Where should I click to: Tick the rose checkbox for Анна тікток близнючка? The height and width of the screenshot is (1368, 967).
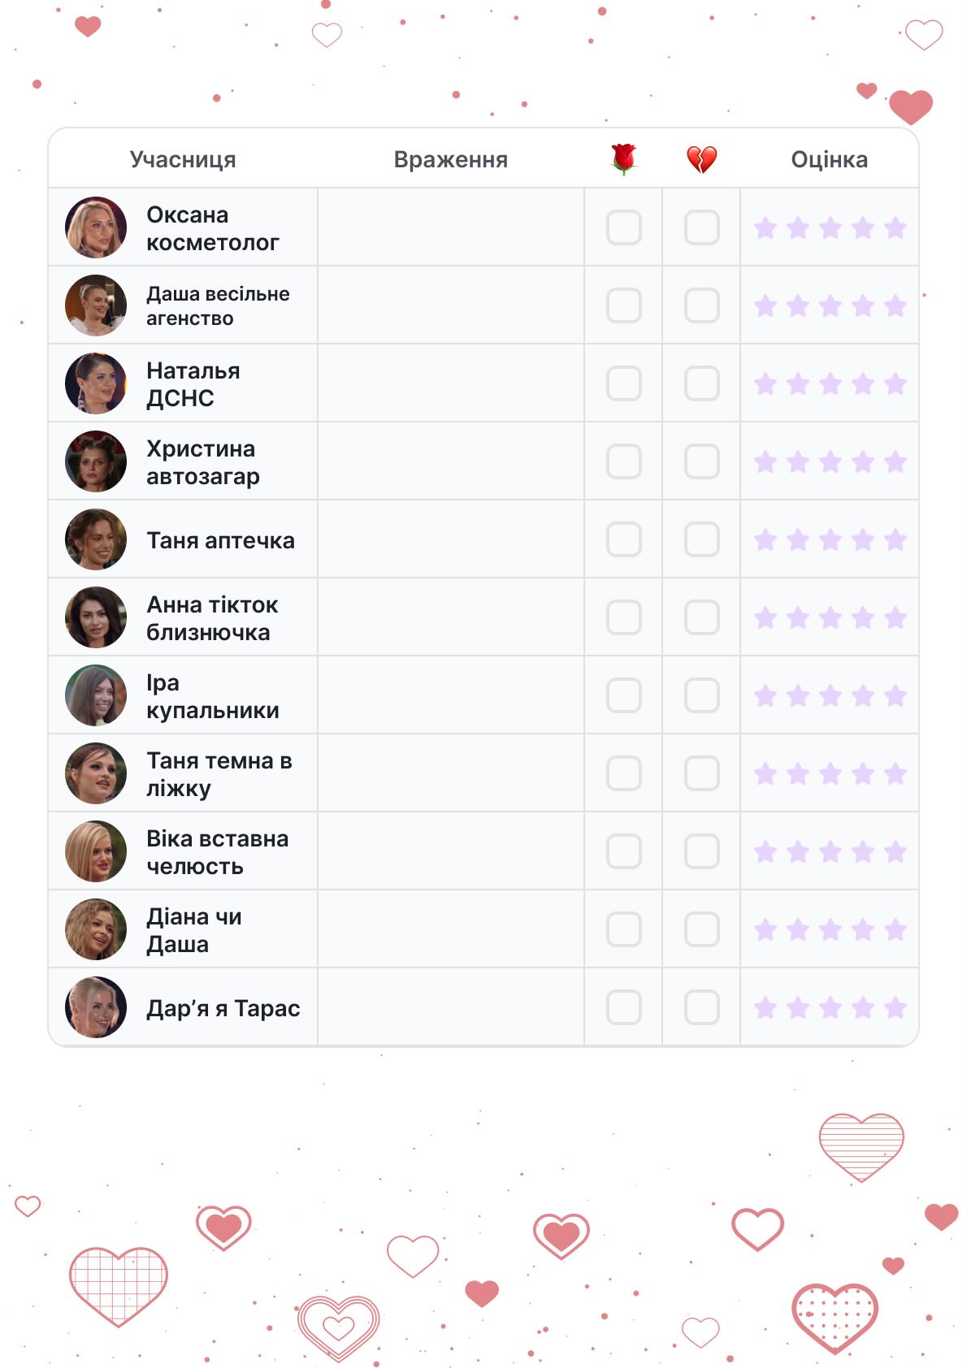tap(623, 617)
